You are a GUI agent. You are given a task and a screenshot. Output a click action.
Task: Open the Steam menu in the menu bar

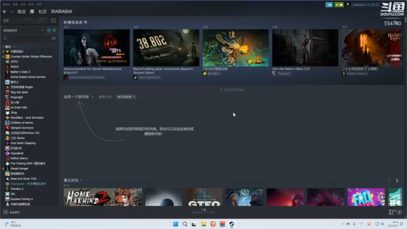tap(6, 5)
